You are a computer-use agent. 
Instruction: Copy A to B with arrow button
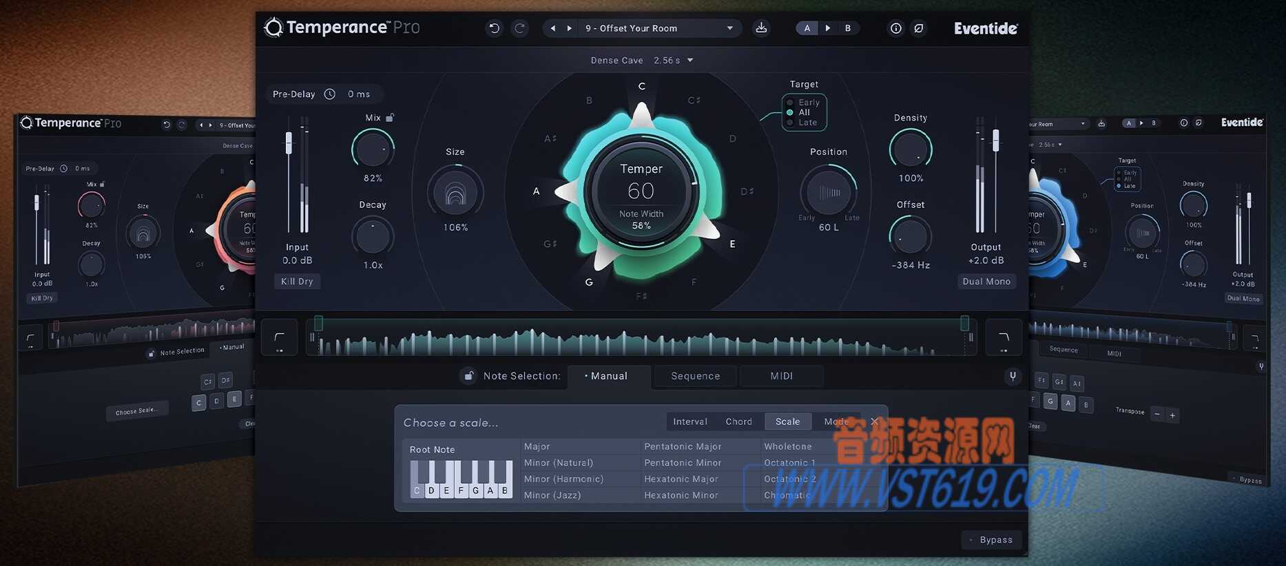(828, 28)
